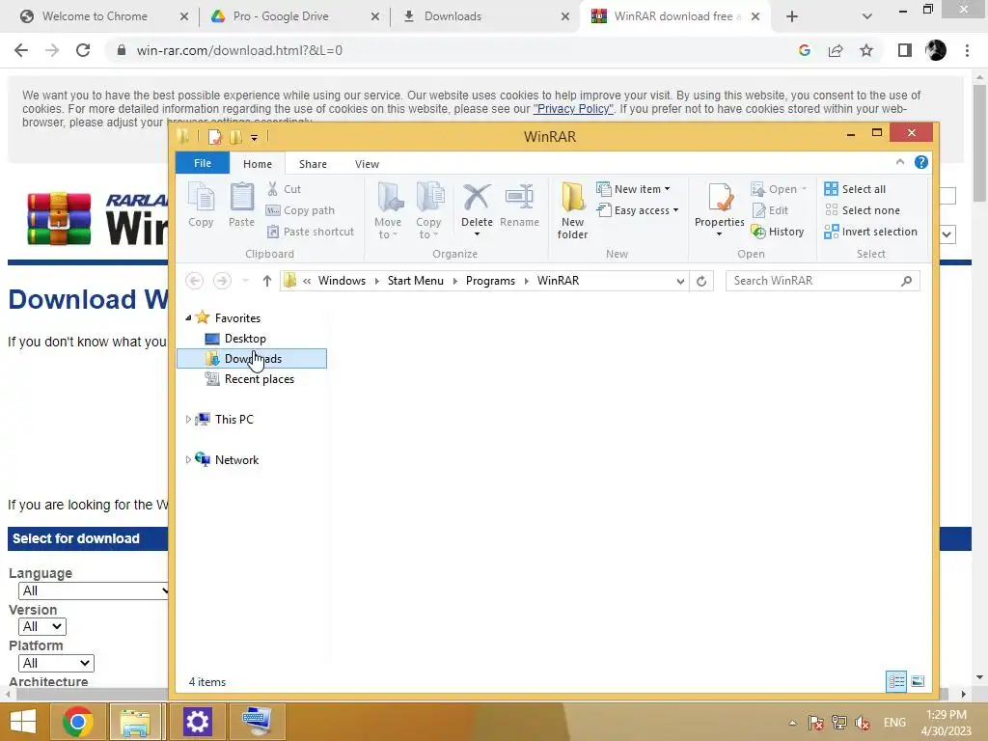This screenshot has height=741, width=988.
Task: Expand the address bar history dropdown
Action: [x=680, y=281]
